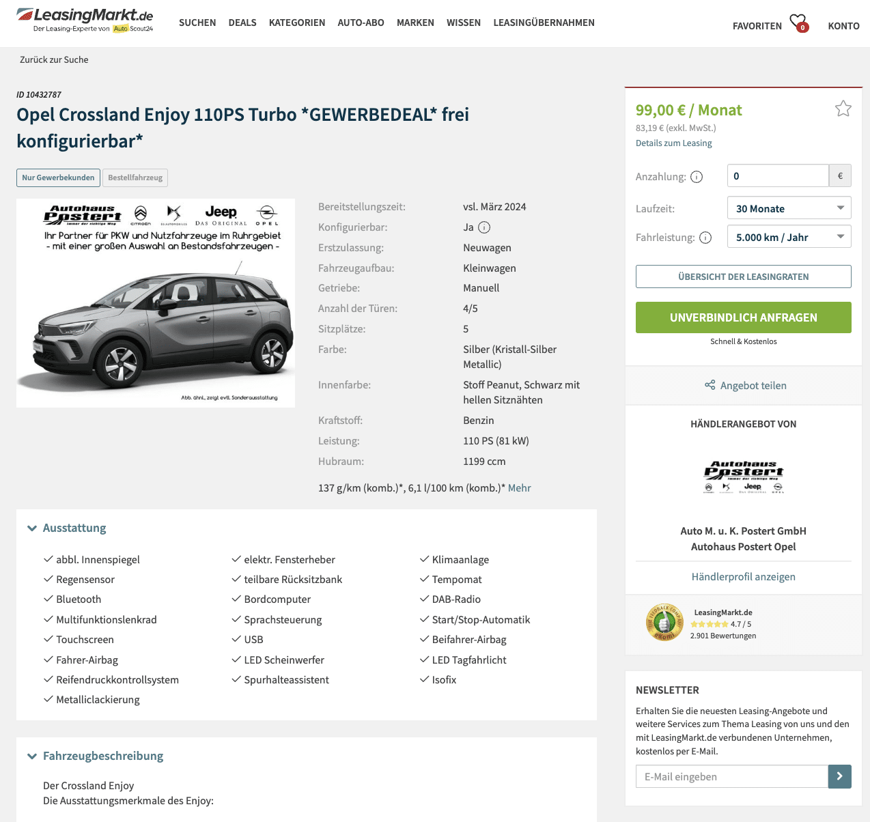Screen dimensions: 870x822
Task: Click the Händlerprofil anzeigen link
Action: [x=744, y=576]
